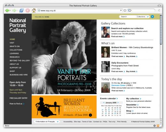
Task: Open the Newsletter link
Action: 132,105
